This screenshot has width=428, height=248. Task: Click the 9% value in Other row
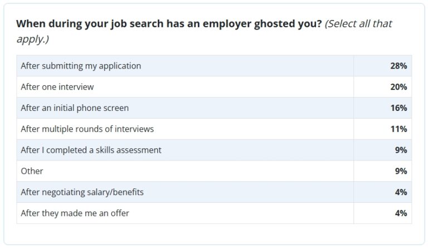pyautogui.click(x=401, y=171)
